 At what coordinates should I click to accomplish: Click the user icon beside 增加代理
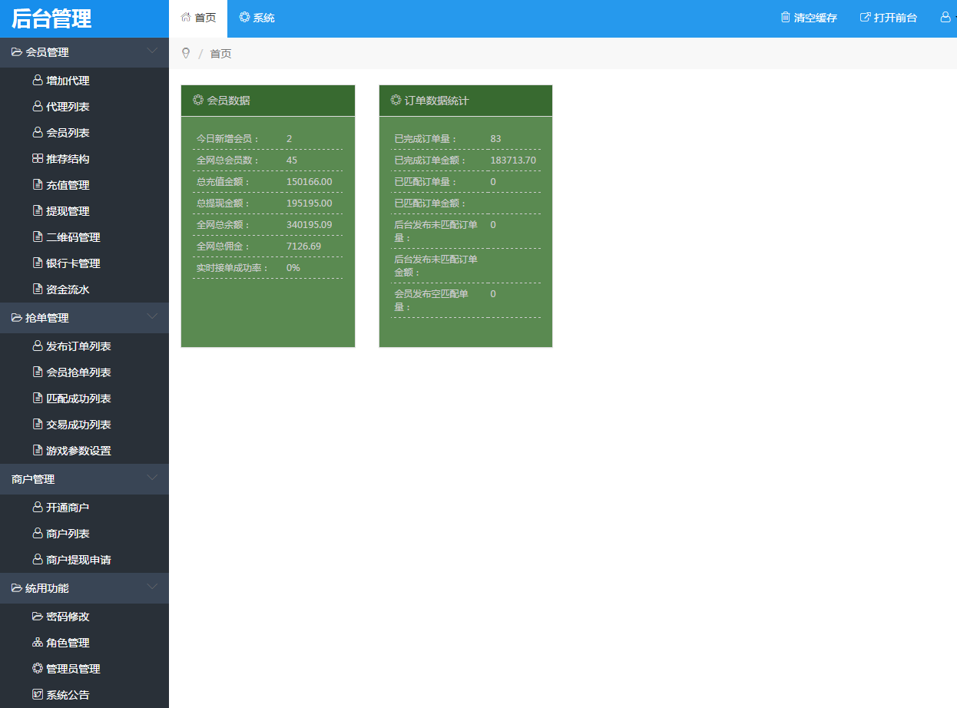pyautogui.click(x=37, y=81)
